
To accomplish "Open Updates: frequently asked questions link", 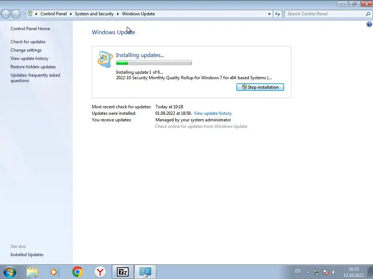I will (x=35, y=78).
